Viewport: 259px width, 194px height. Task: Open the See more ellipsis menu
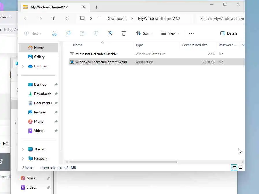click(x=191, y=33)
